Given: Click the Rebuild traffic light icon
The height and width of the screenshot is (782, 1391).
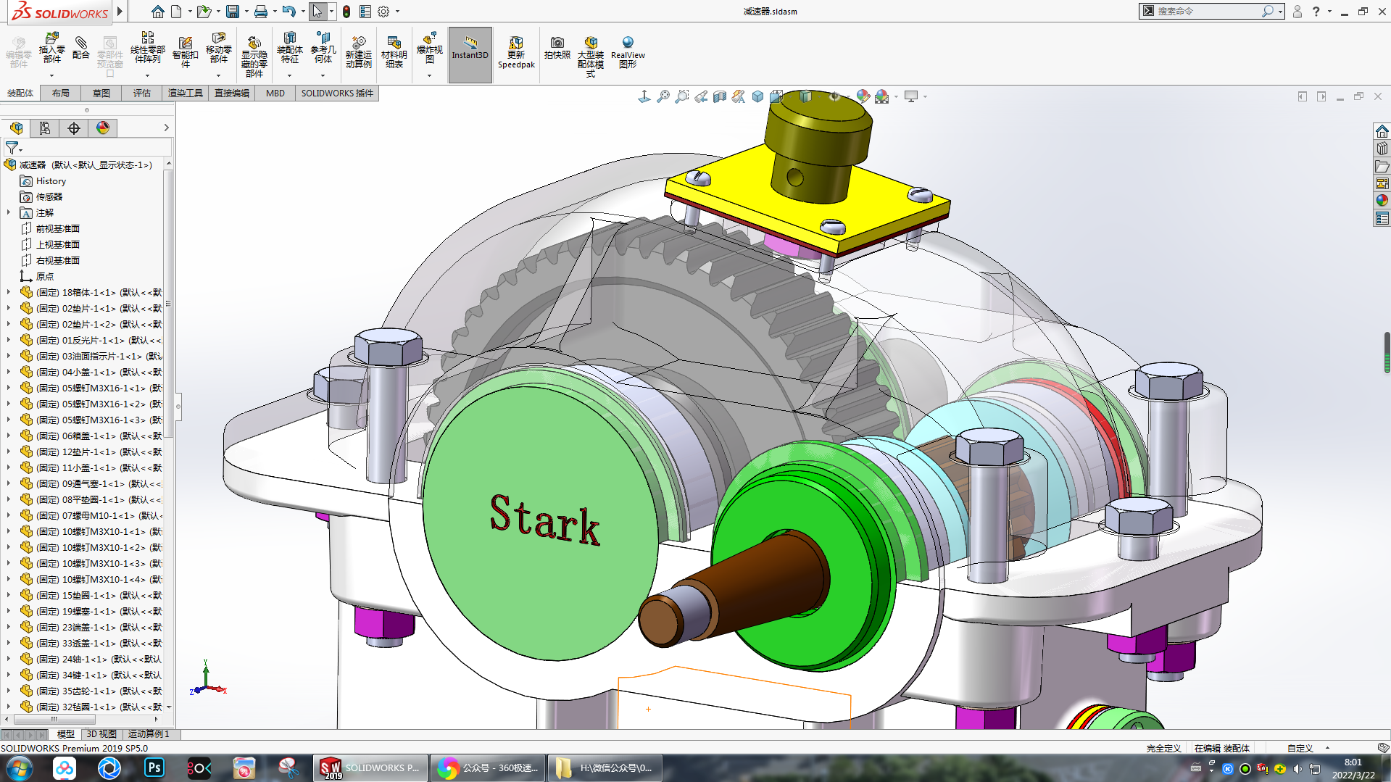Looking at the screenshot, I should [346, 12].
